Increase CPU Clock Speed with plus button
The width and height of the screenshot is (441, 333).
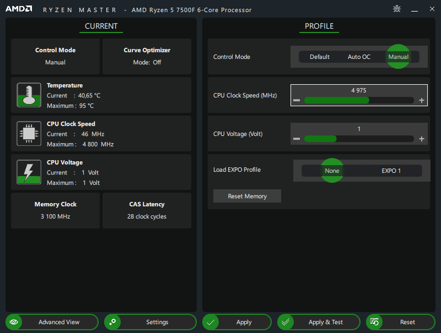pyautogui.click(x=422, y=100)
